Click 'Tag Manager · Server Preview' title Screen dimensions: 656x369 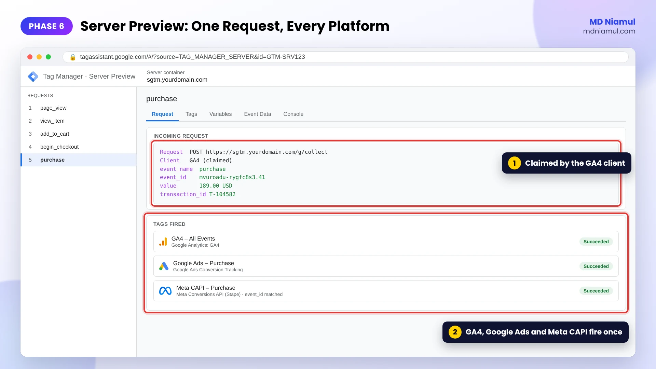[89, 77]
